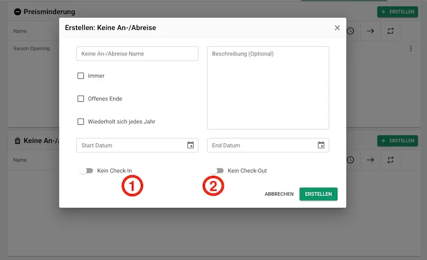427x260 pixels.
Task: Toggle the Kein Check-In switch
Action: point(86,171)
